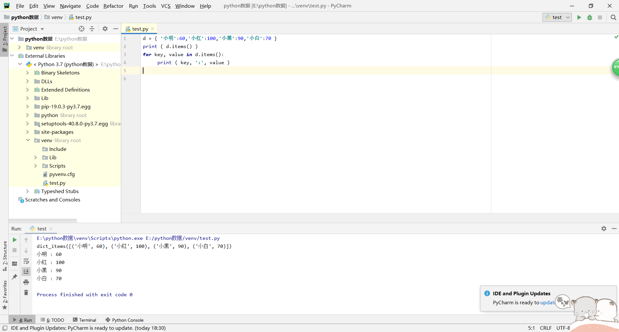This screenshot has width=619, height=332.
Task: Run the test configuration with green play button
Action: tap(579, 17)
